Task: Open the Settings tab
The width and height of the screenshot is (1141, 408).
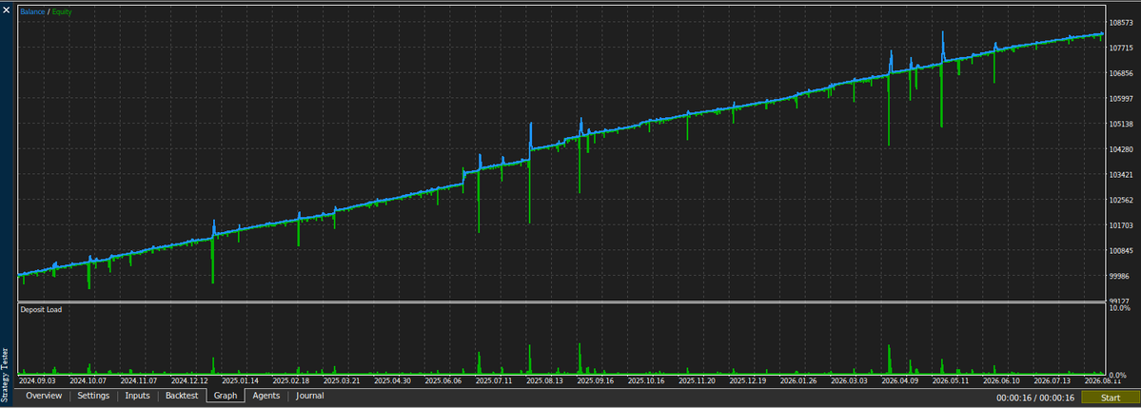Action: [x=93, y=397]
